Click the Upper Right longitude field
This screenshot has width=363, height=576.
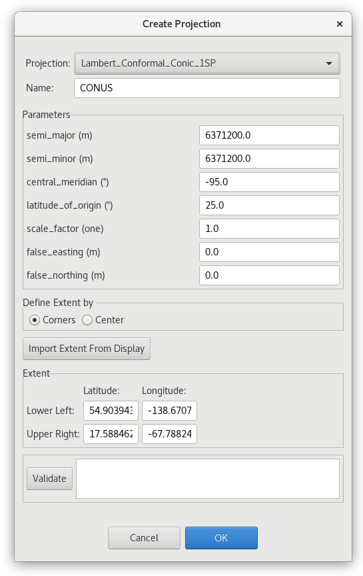[170, 434]
